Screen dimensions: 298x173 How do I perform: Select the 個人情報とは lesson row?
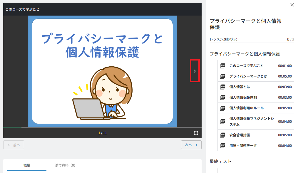pyautogui.click(x=256, y=87)
